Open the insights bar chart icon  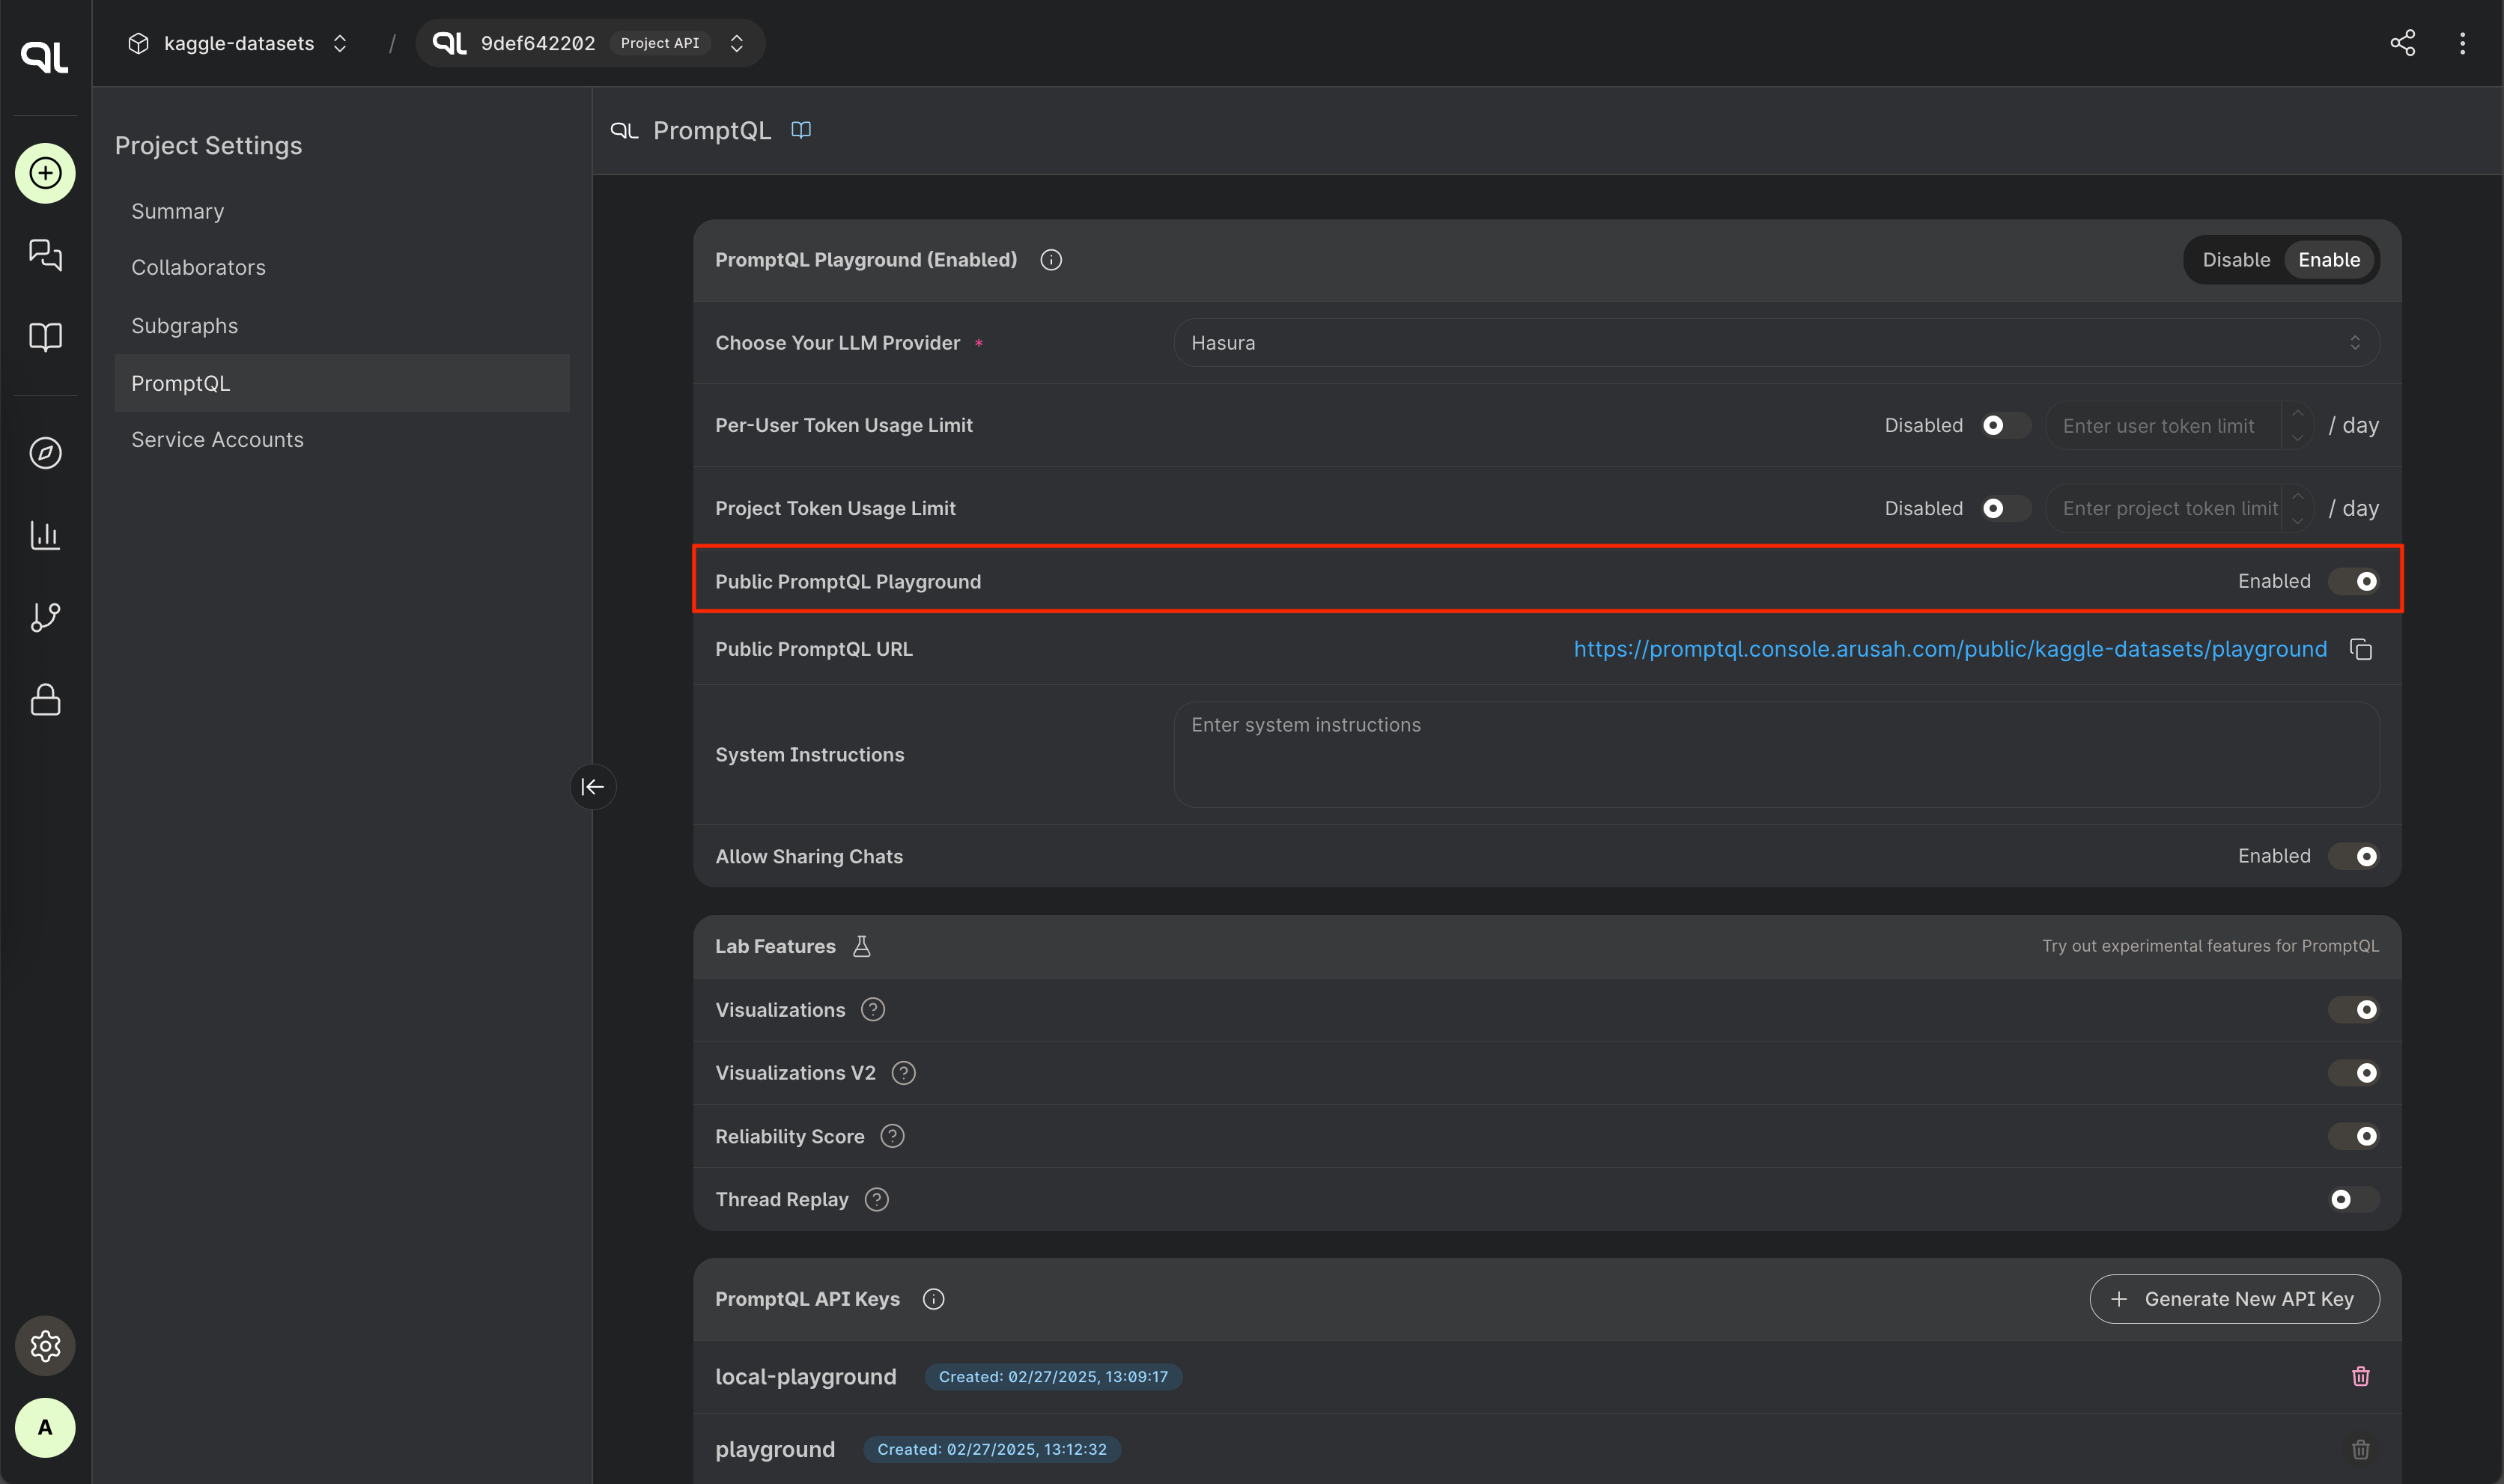click(x=45, y=535)
